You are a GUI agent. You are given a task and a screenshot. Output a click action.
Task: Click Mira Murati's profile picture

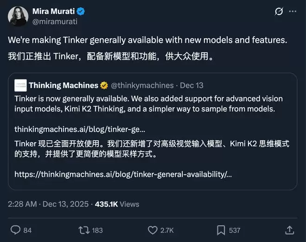click(x=18, y=16)
